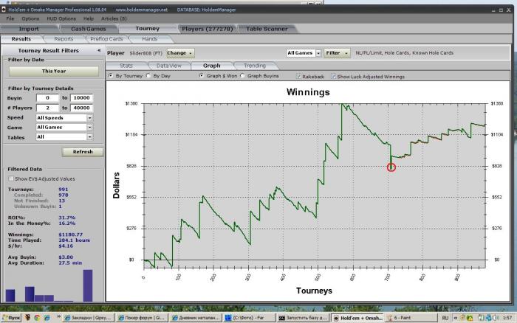Click the volume icon in system tray
The image size is (517, 323).
tap(495, 318)
